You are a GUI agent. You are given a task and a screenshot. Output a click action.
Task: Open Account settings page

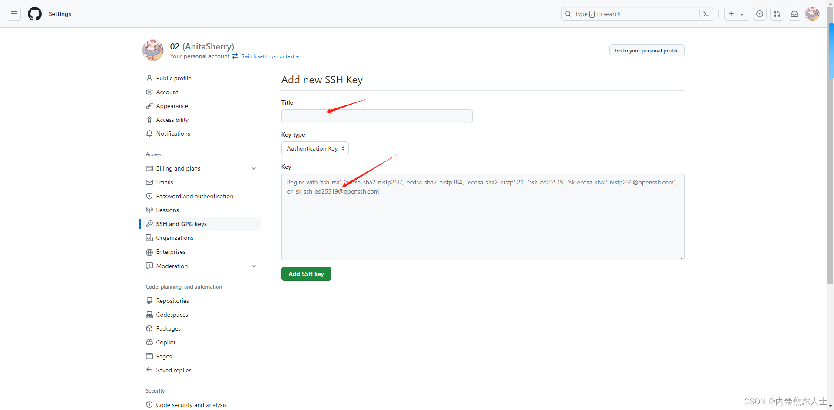pos(167,92)
